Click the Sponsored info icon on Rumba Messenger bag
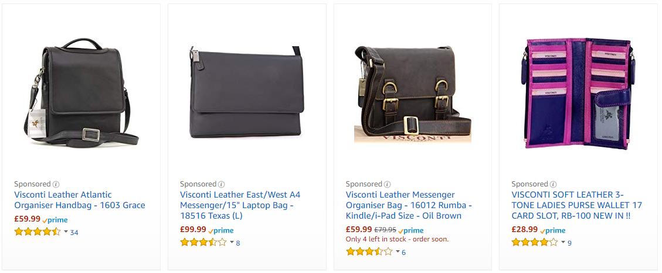Image resolution: width=662 pixels, height=273 pixels. pos(388,184)
